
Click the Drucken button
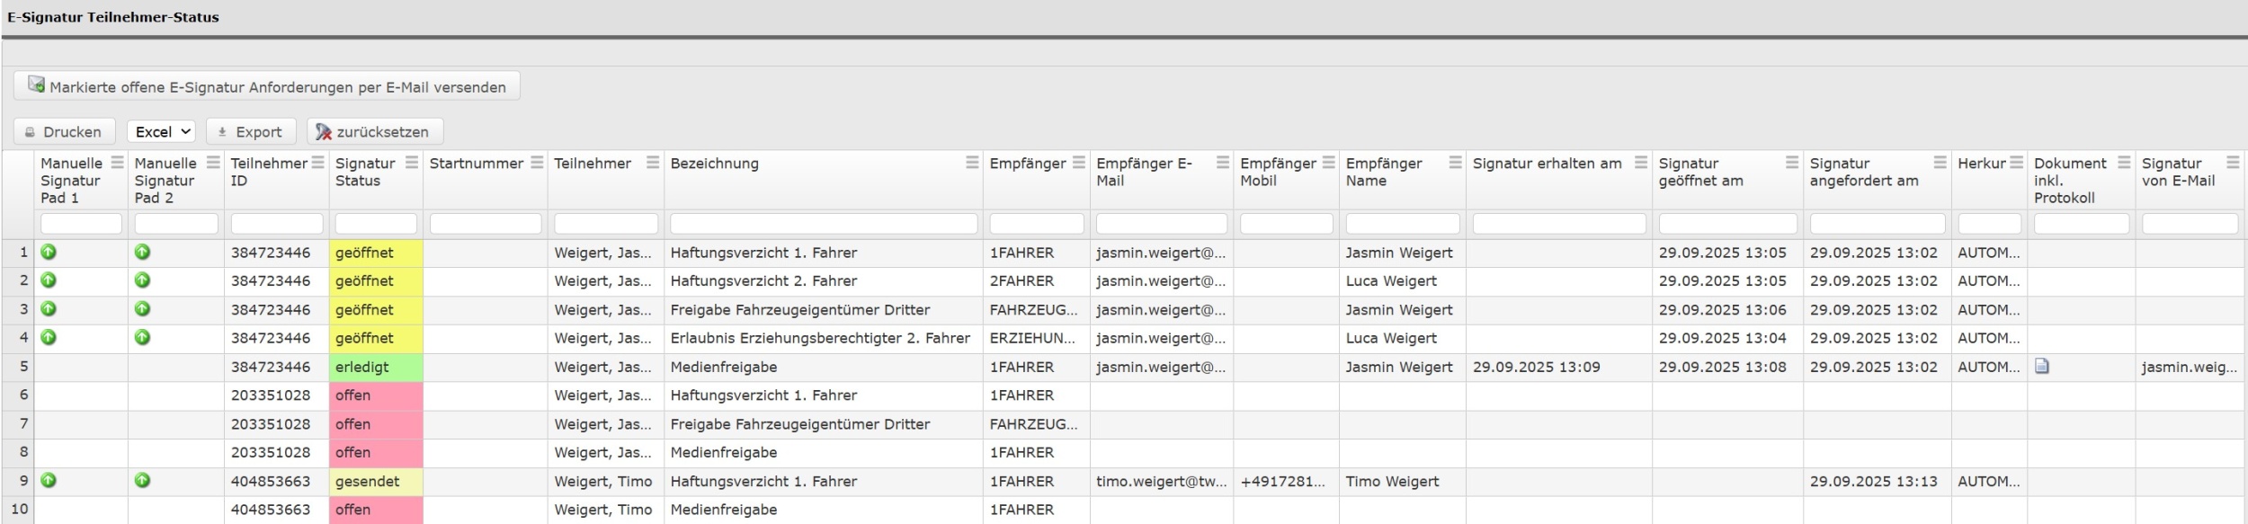pyautogui.click(x=64, y=132)
